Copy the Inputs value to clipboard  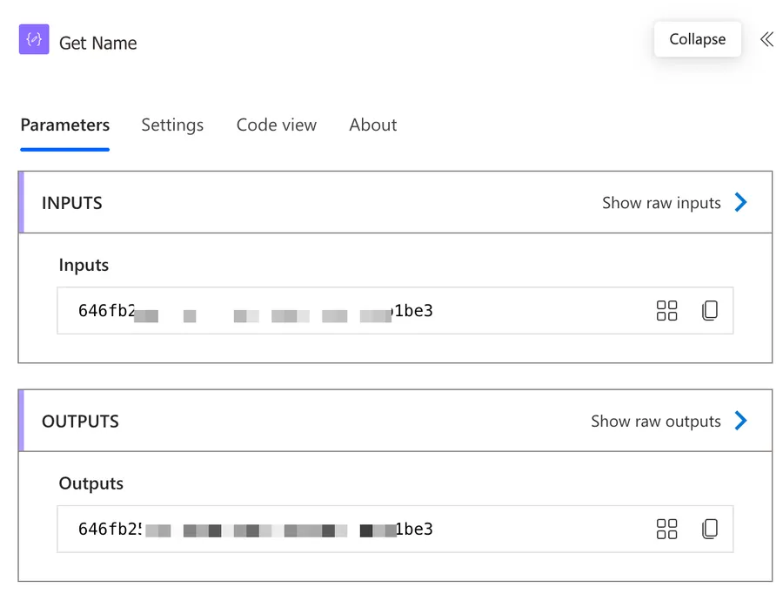pos(710,311)
